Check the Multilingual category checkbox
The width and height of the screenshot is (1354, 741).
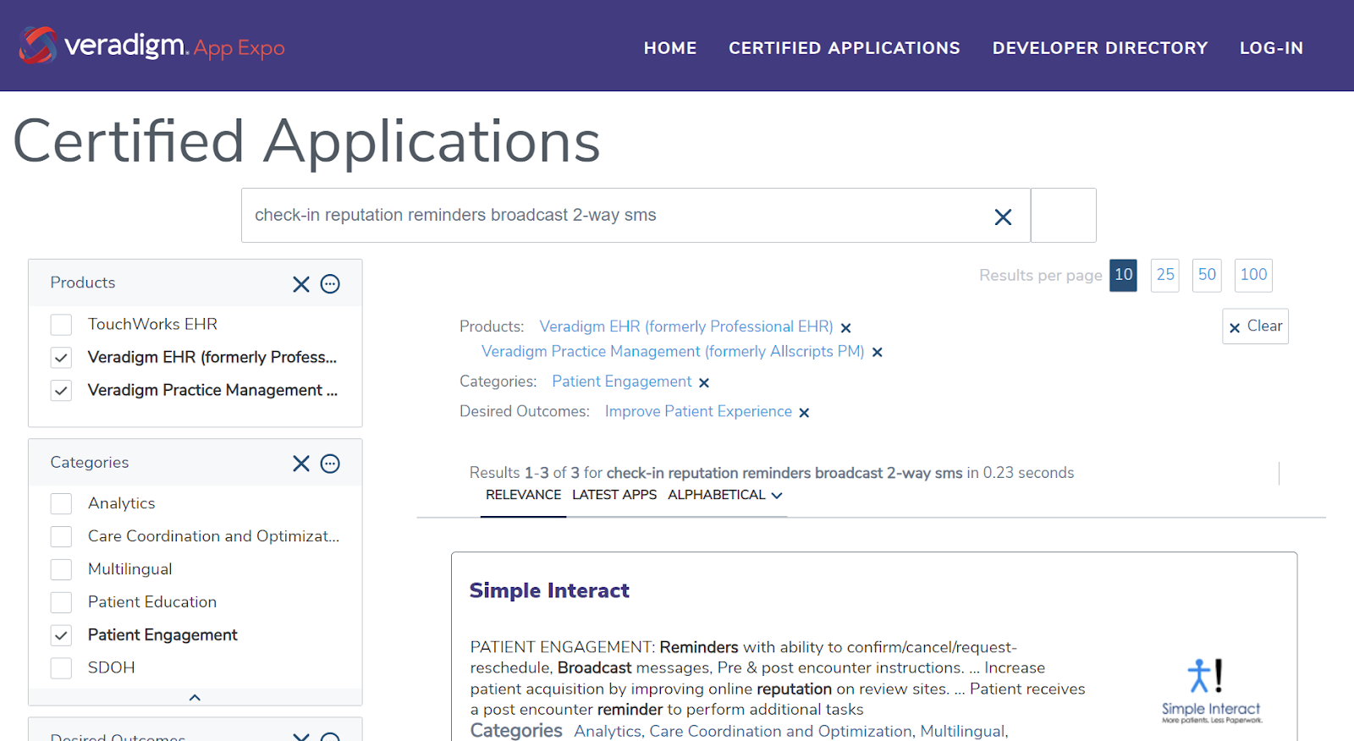[61, 570]
